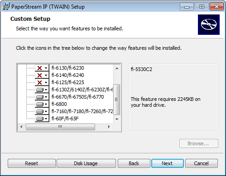226x176 pixels.
Task: Open install-state dropdown for fi-6140/fi-6240
Action: 42,75
